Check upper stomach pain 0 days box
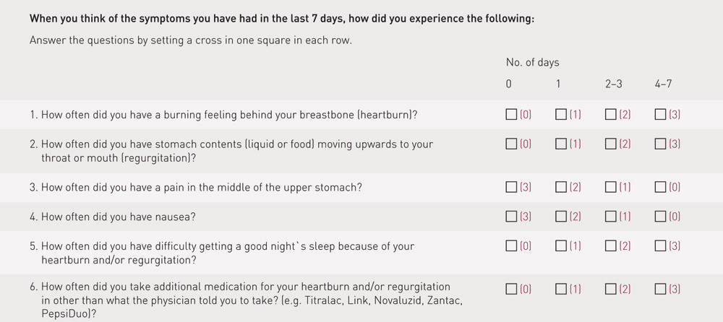Image resolution: width=723 pixels, height=322 pixels. [511, 187]
